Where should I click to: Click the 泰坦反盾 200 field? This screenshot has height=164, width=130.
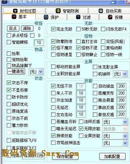tap(121, 114)
